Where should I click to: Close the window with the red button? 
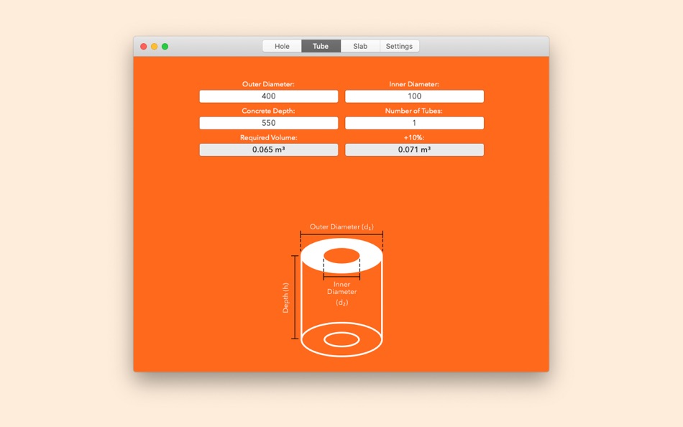tap(143, 46)
